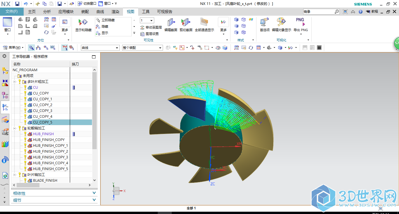Click the Cut scissors icon

(x=37, y=4)
